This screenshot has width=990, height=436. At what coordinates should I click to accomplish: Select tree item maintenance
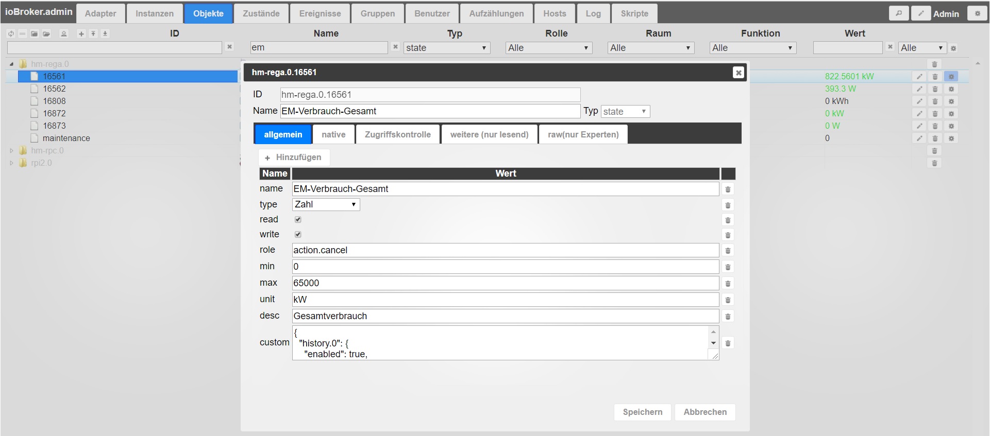(x=66, y=138)
